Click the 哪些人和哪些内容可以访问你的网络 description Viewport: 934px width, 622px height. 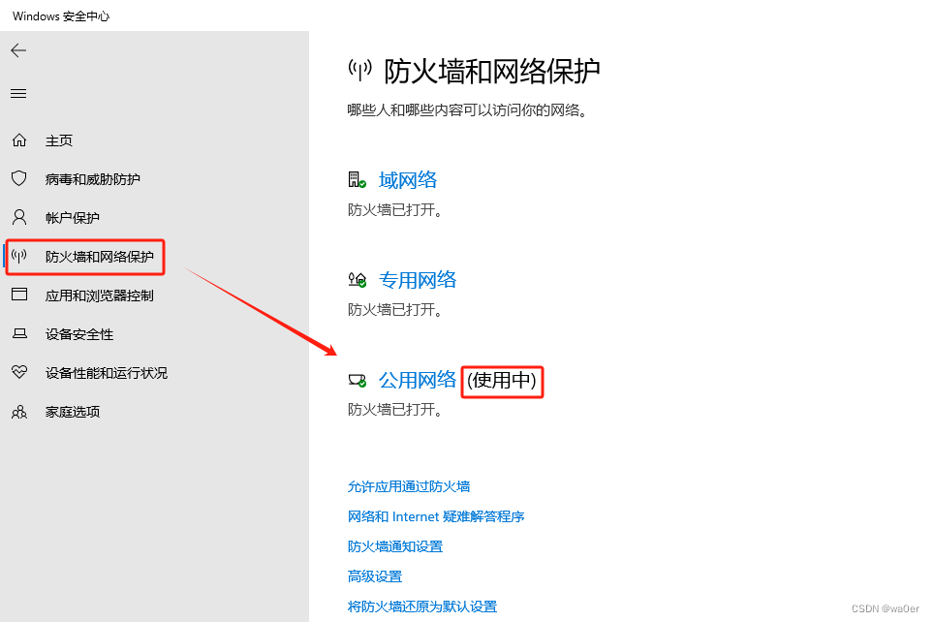pyautogui.click(x=468, y=110)
